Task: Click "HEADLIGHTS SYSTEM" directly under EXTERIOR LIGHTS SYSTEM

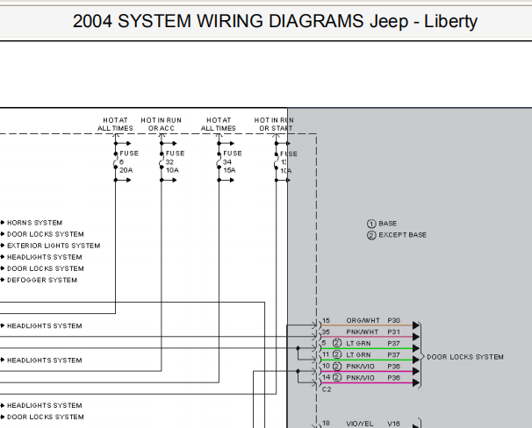Action: [45, 257]
